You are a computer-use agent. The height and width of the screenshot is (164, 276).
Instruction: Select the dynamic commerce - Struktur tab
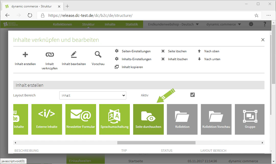[x=32, y=6]
